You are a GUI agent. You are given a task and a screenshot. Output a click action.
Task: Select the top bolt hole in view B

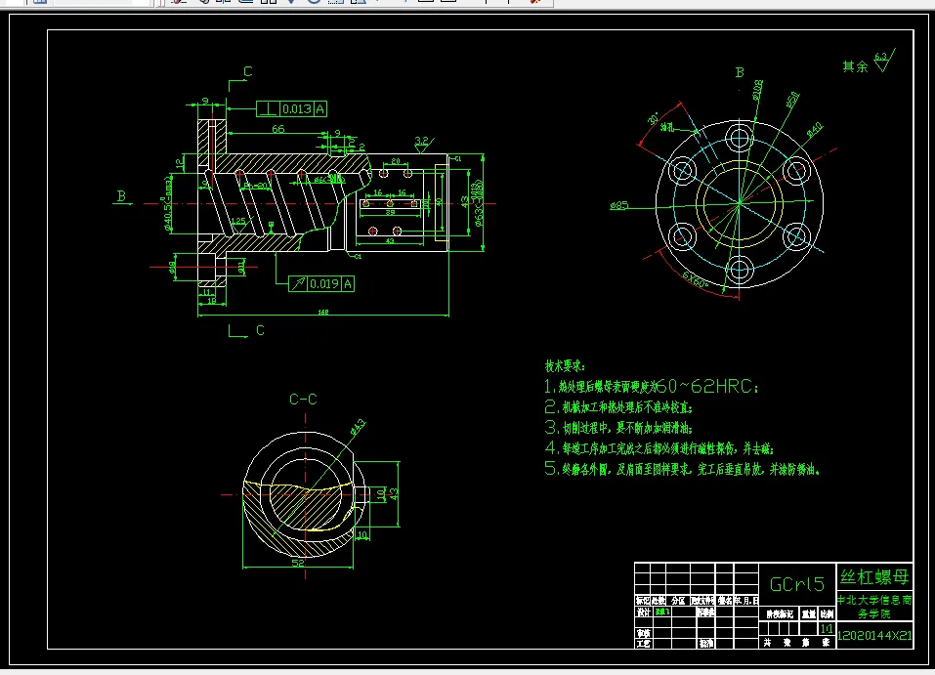pos(740,139)
